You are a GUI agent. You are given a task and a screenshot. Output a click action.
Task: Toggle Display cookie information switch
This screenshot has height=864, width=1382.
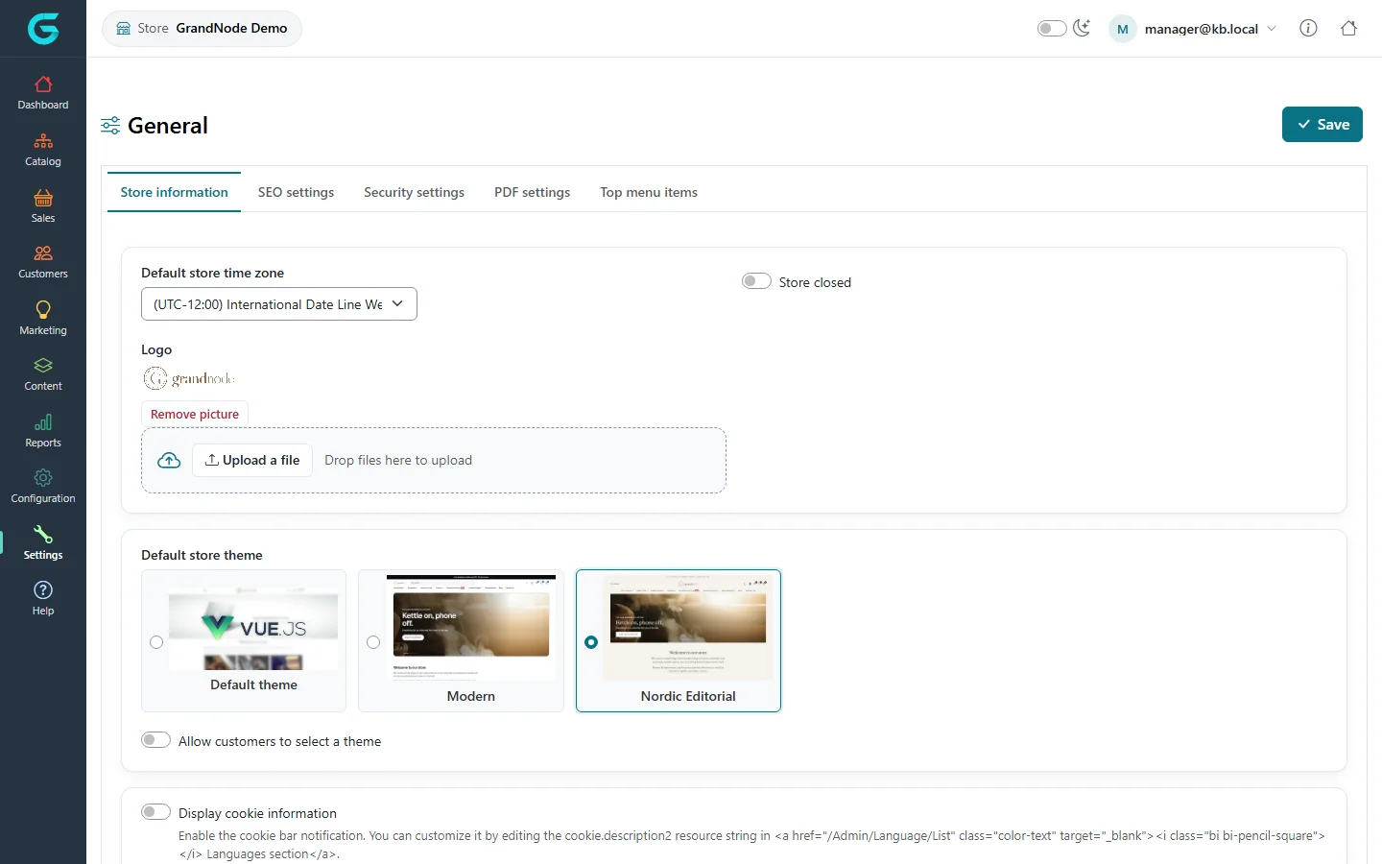[155, 812]
